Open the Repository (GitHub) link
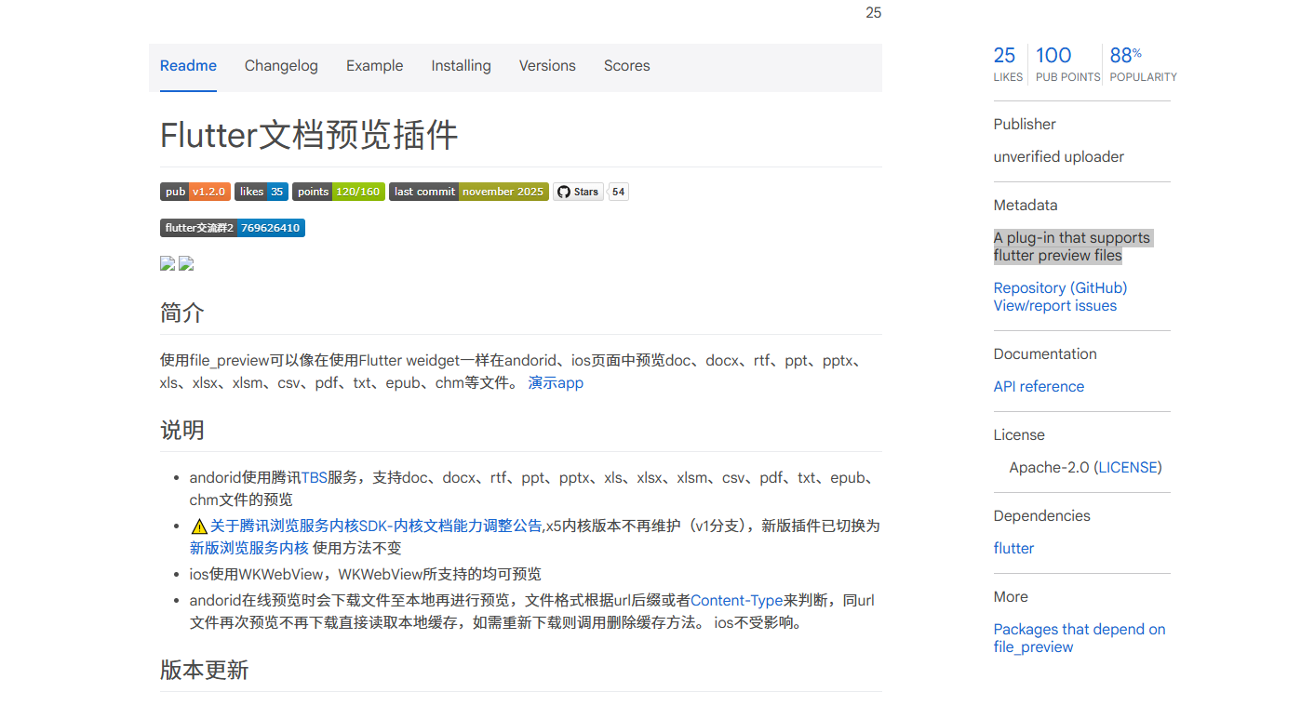This screenshot has width=1301, height=706. (x=1060, y=288)
